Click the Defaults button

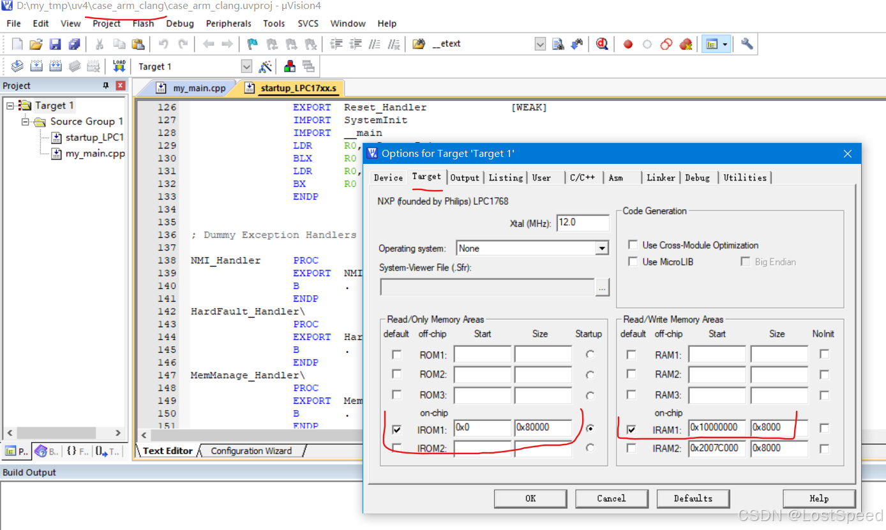[693, 499]
